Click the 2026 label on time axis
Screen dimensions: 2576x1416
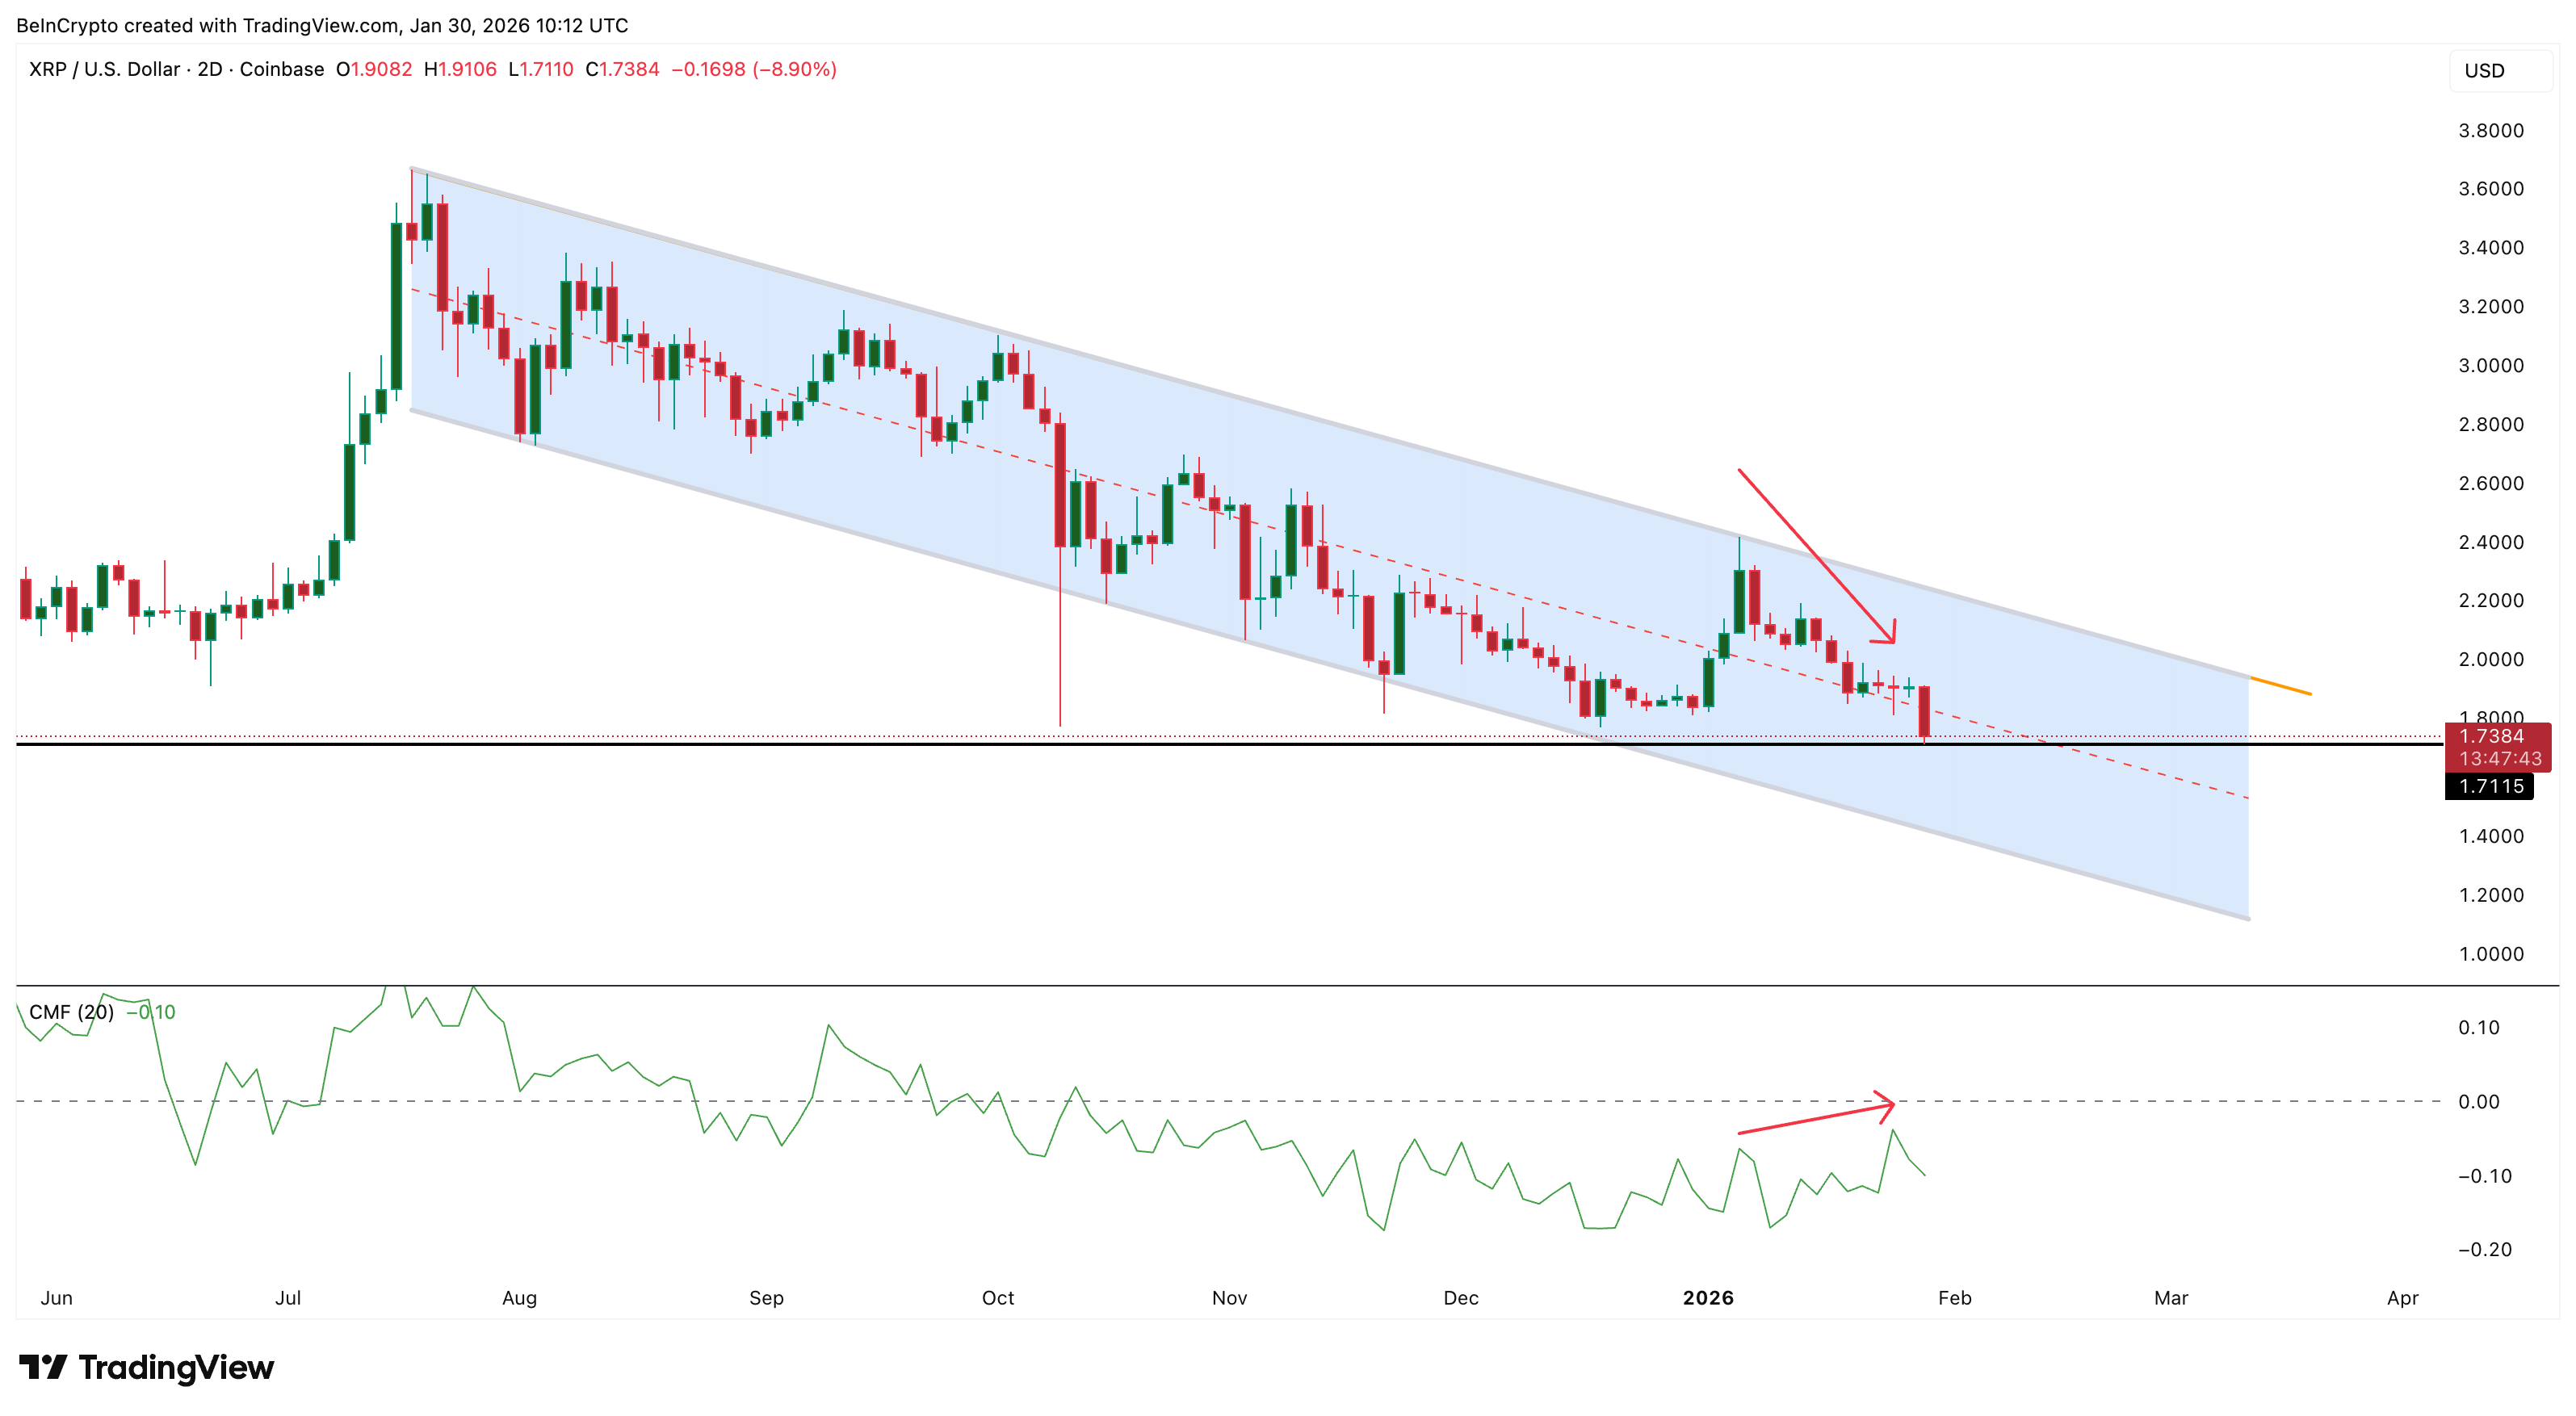click(x=1707, y=1297)
